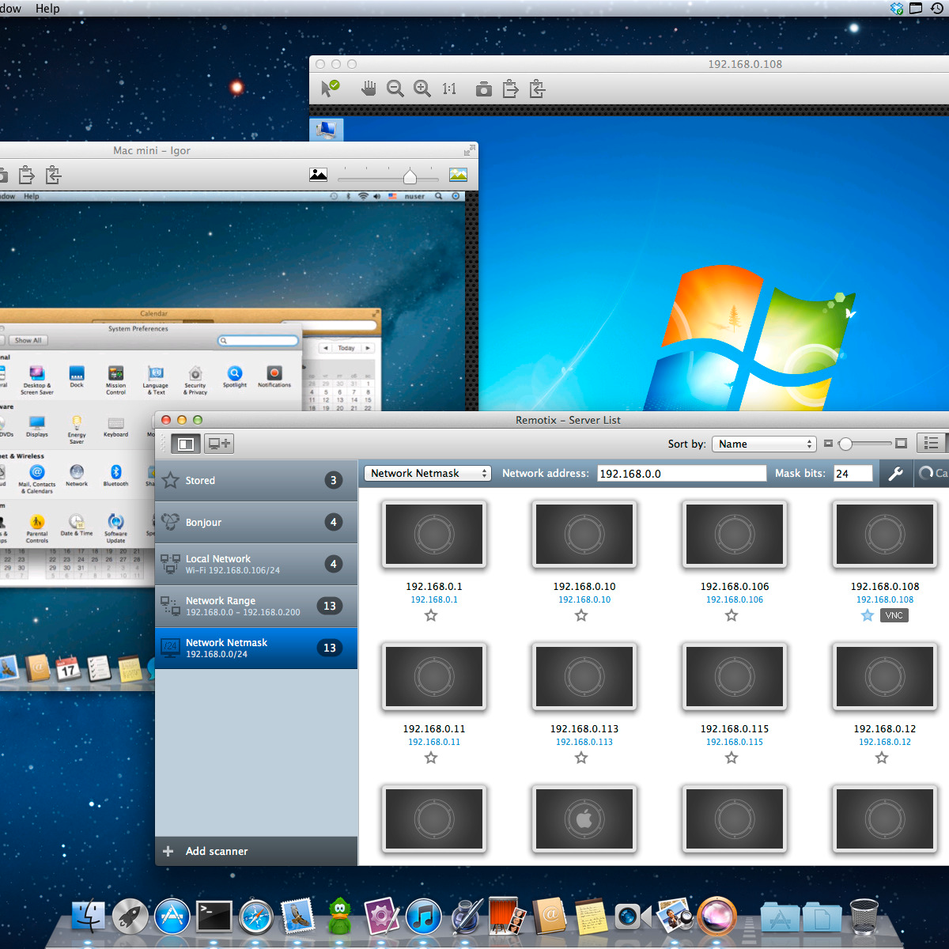Select Local Network Wi-Fi scanner
Viewport: 949px width, 949px height.
(x=256, y=564)
